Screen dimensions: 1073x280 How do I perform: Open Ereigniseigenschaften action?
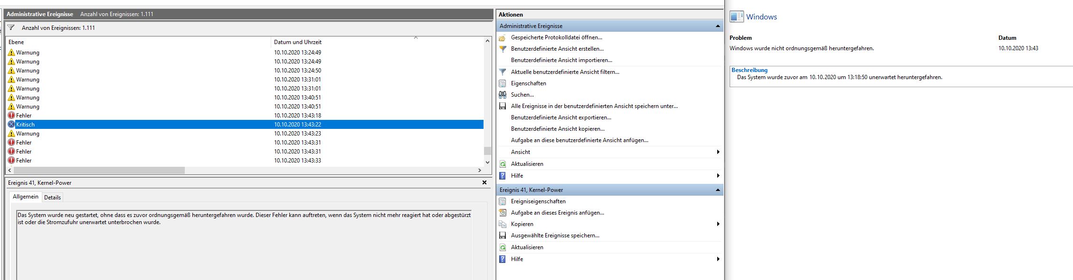point(538,201)
